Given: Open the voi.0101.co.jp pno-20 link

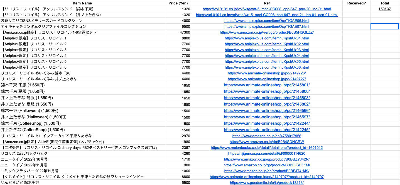Looking at the screenshot, I should coord(267,9).
